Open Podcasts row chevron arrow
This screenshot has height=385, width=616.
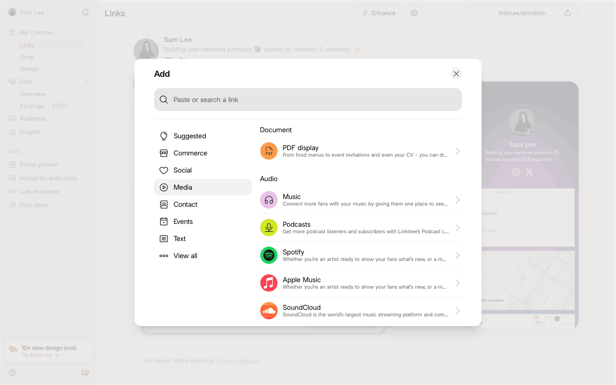coord(458,227)
